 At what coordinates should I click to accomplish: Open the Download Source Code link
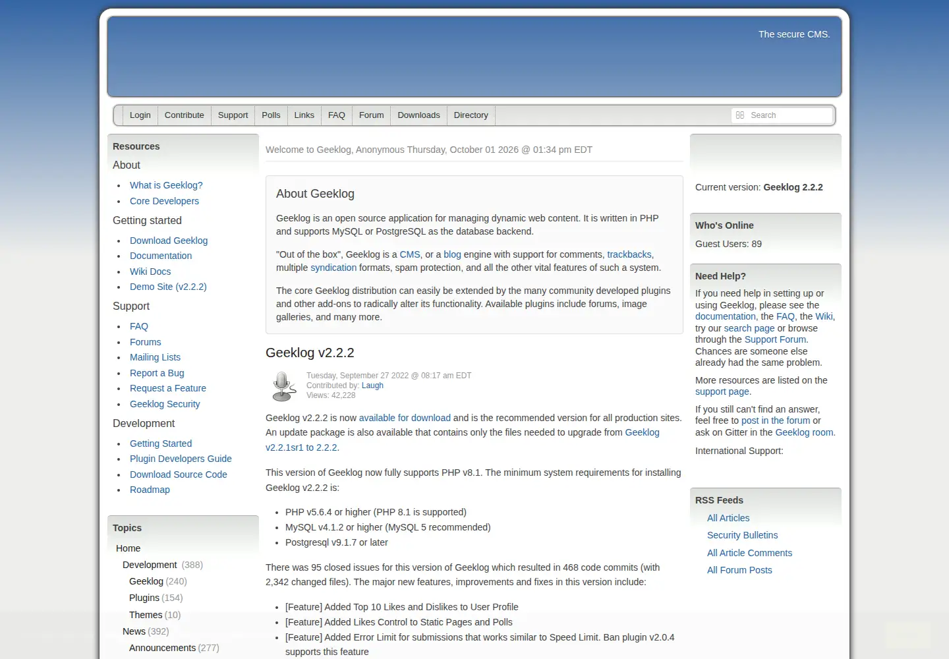point(179,474)
